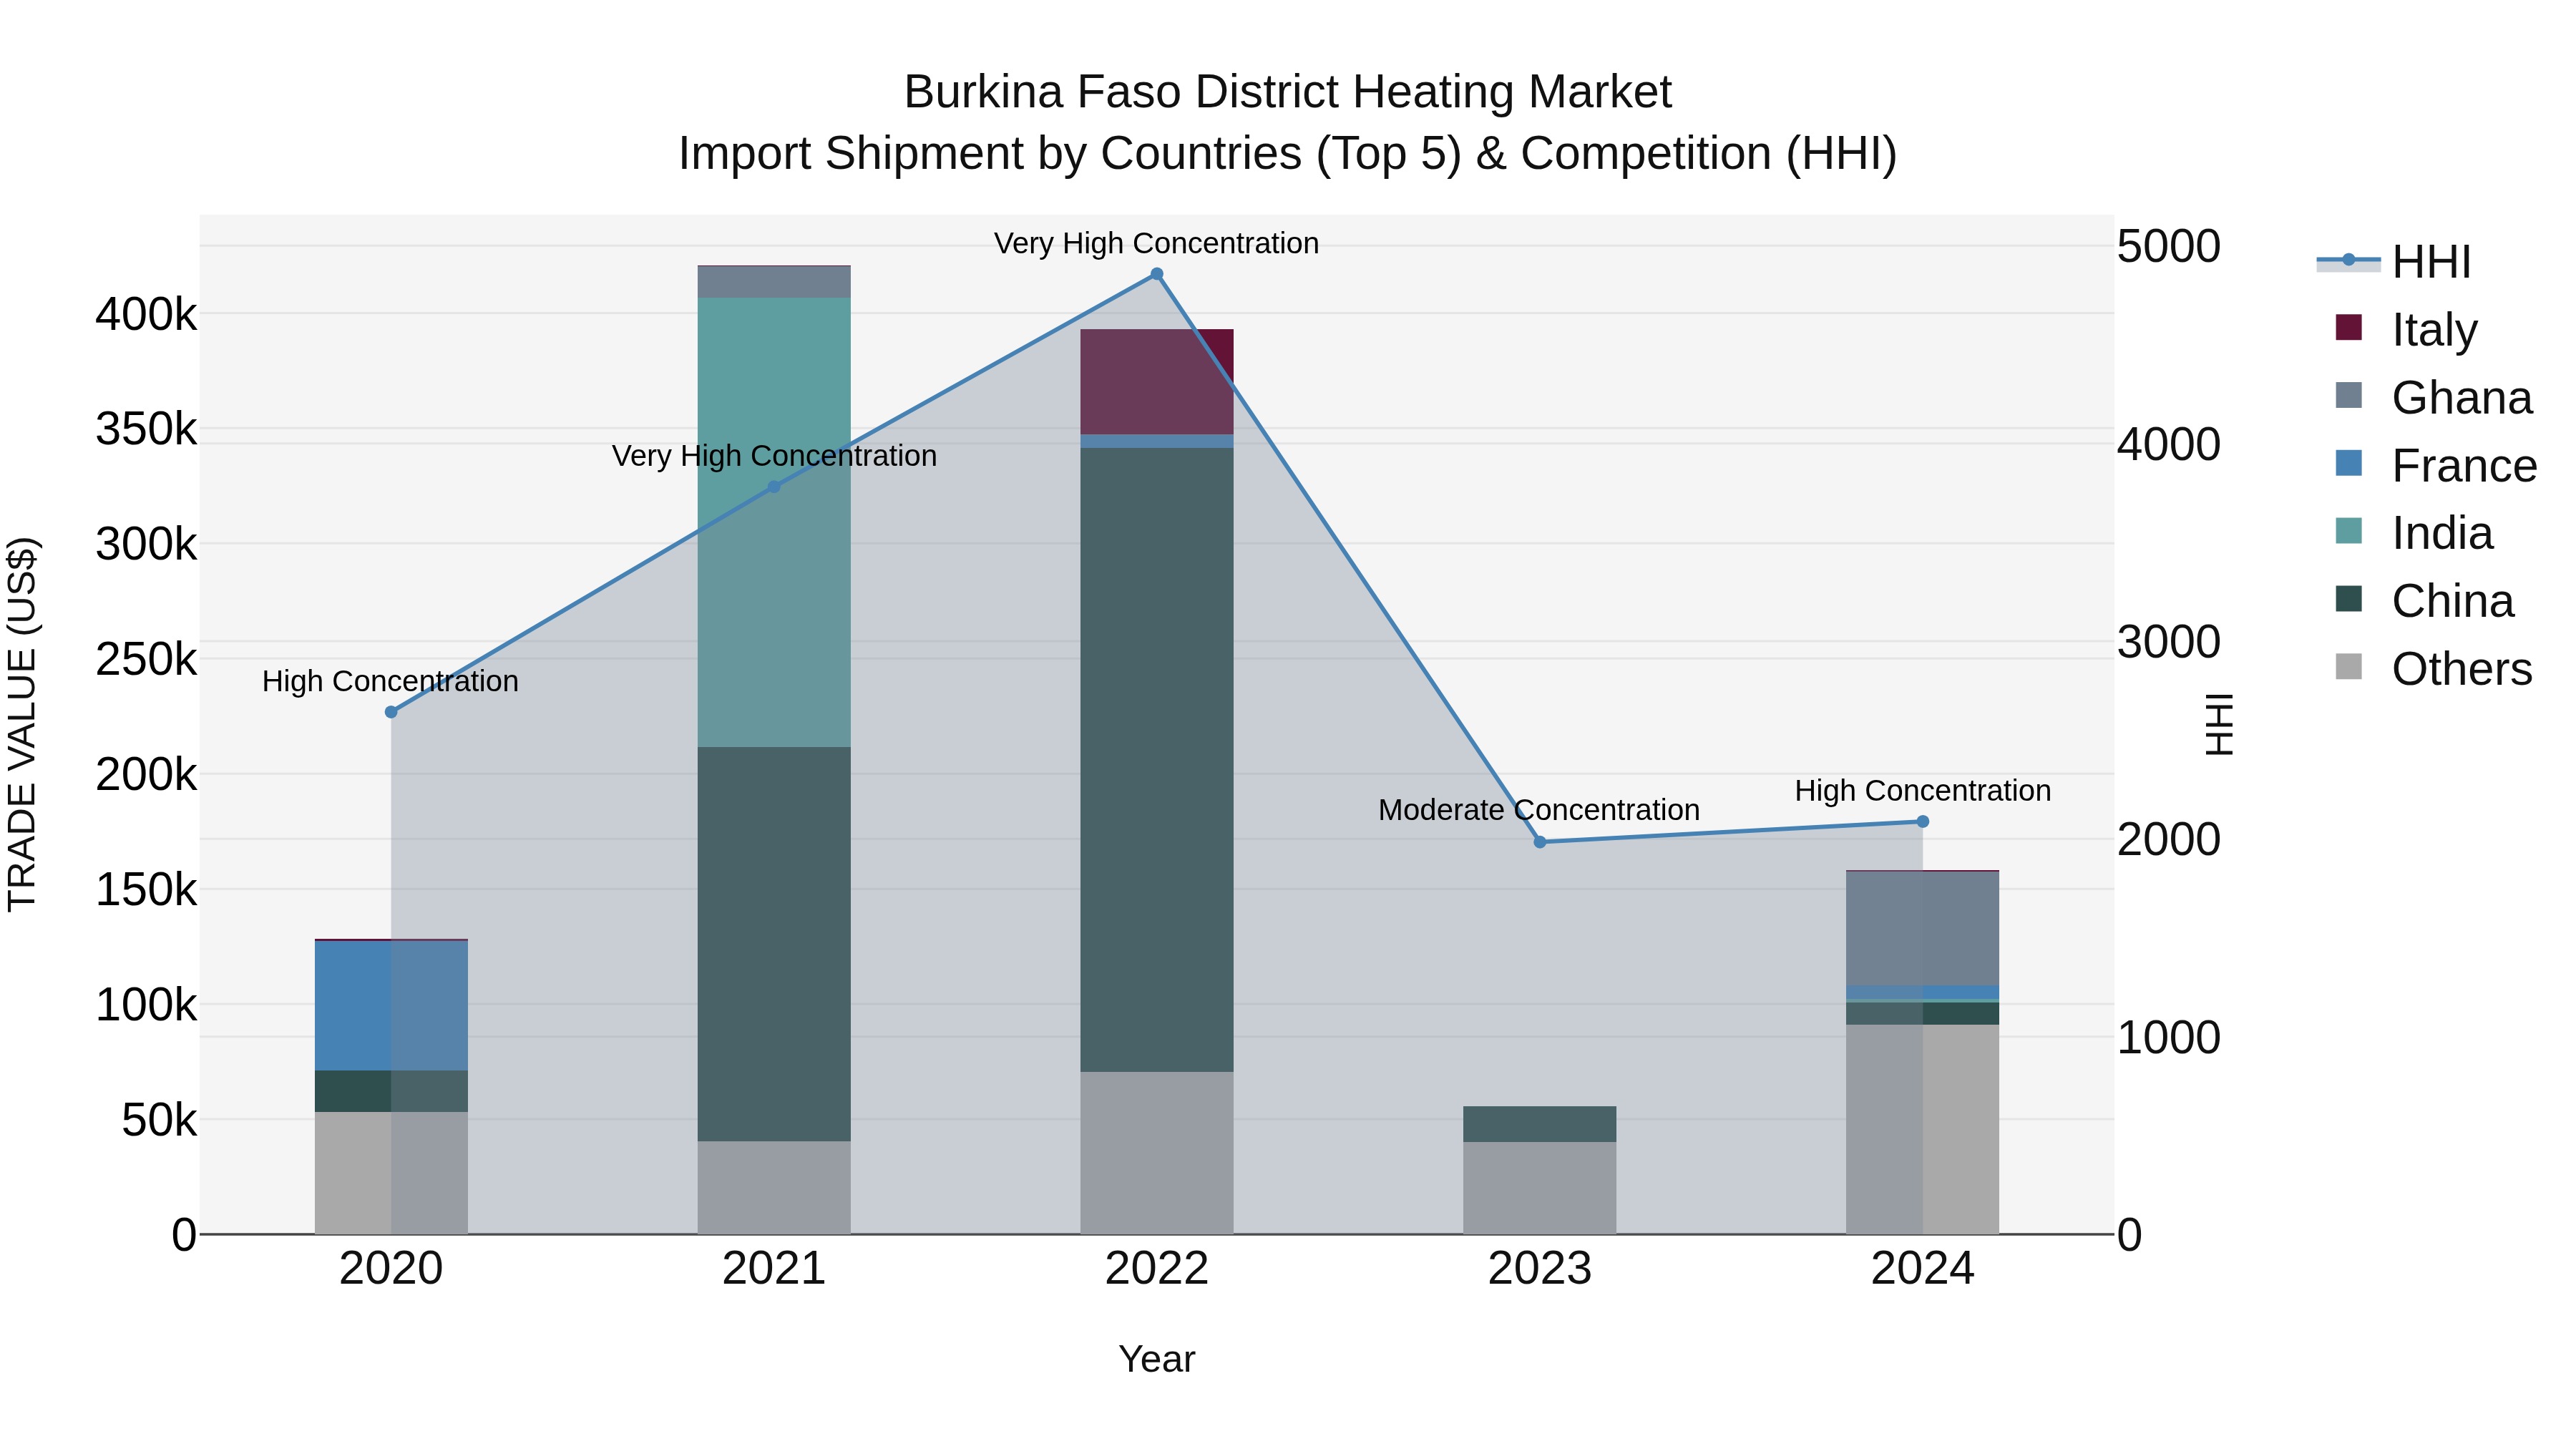Viewport: 2576px width, 1449px height.
Task: Select the China segment in the 2024 bar
Action: click(x=1922, y=1013)
